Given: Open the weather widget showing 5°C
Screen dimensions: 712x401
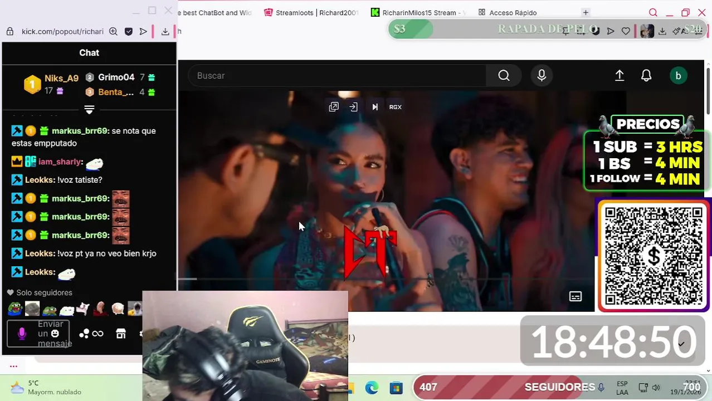Looking at the screenshot, I should [x=47, y=388].
